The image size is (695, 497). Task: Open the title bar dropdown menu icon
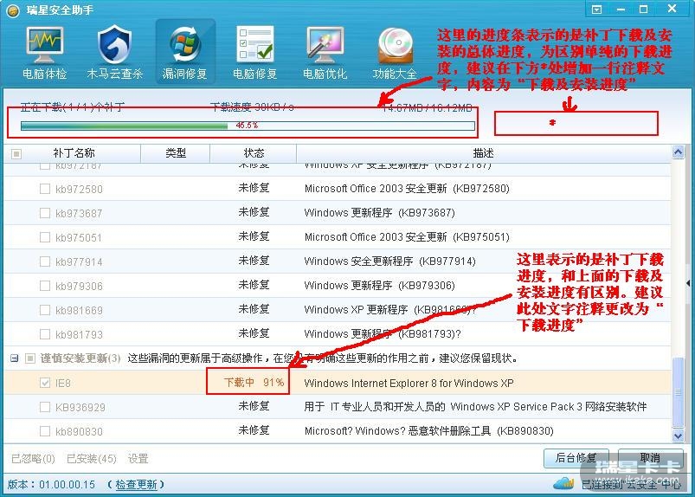click(x=596, y=10)
